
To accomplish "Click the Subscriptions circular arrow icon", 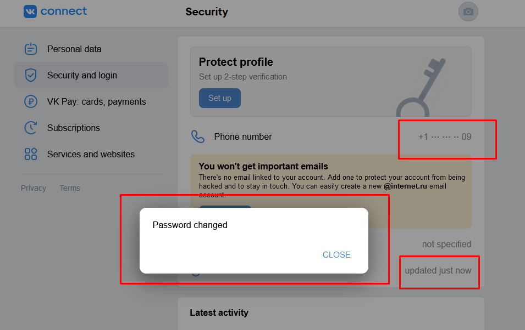I will point(31,128).
